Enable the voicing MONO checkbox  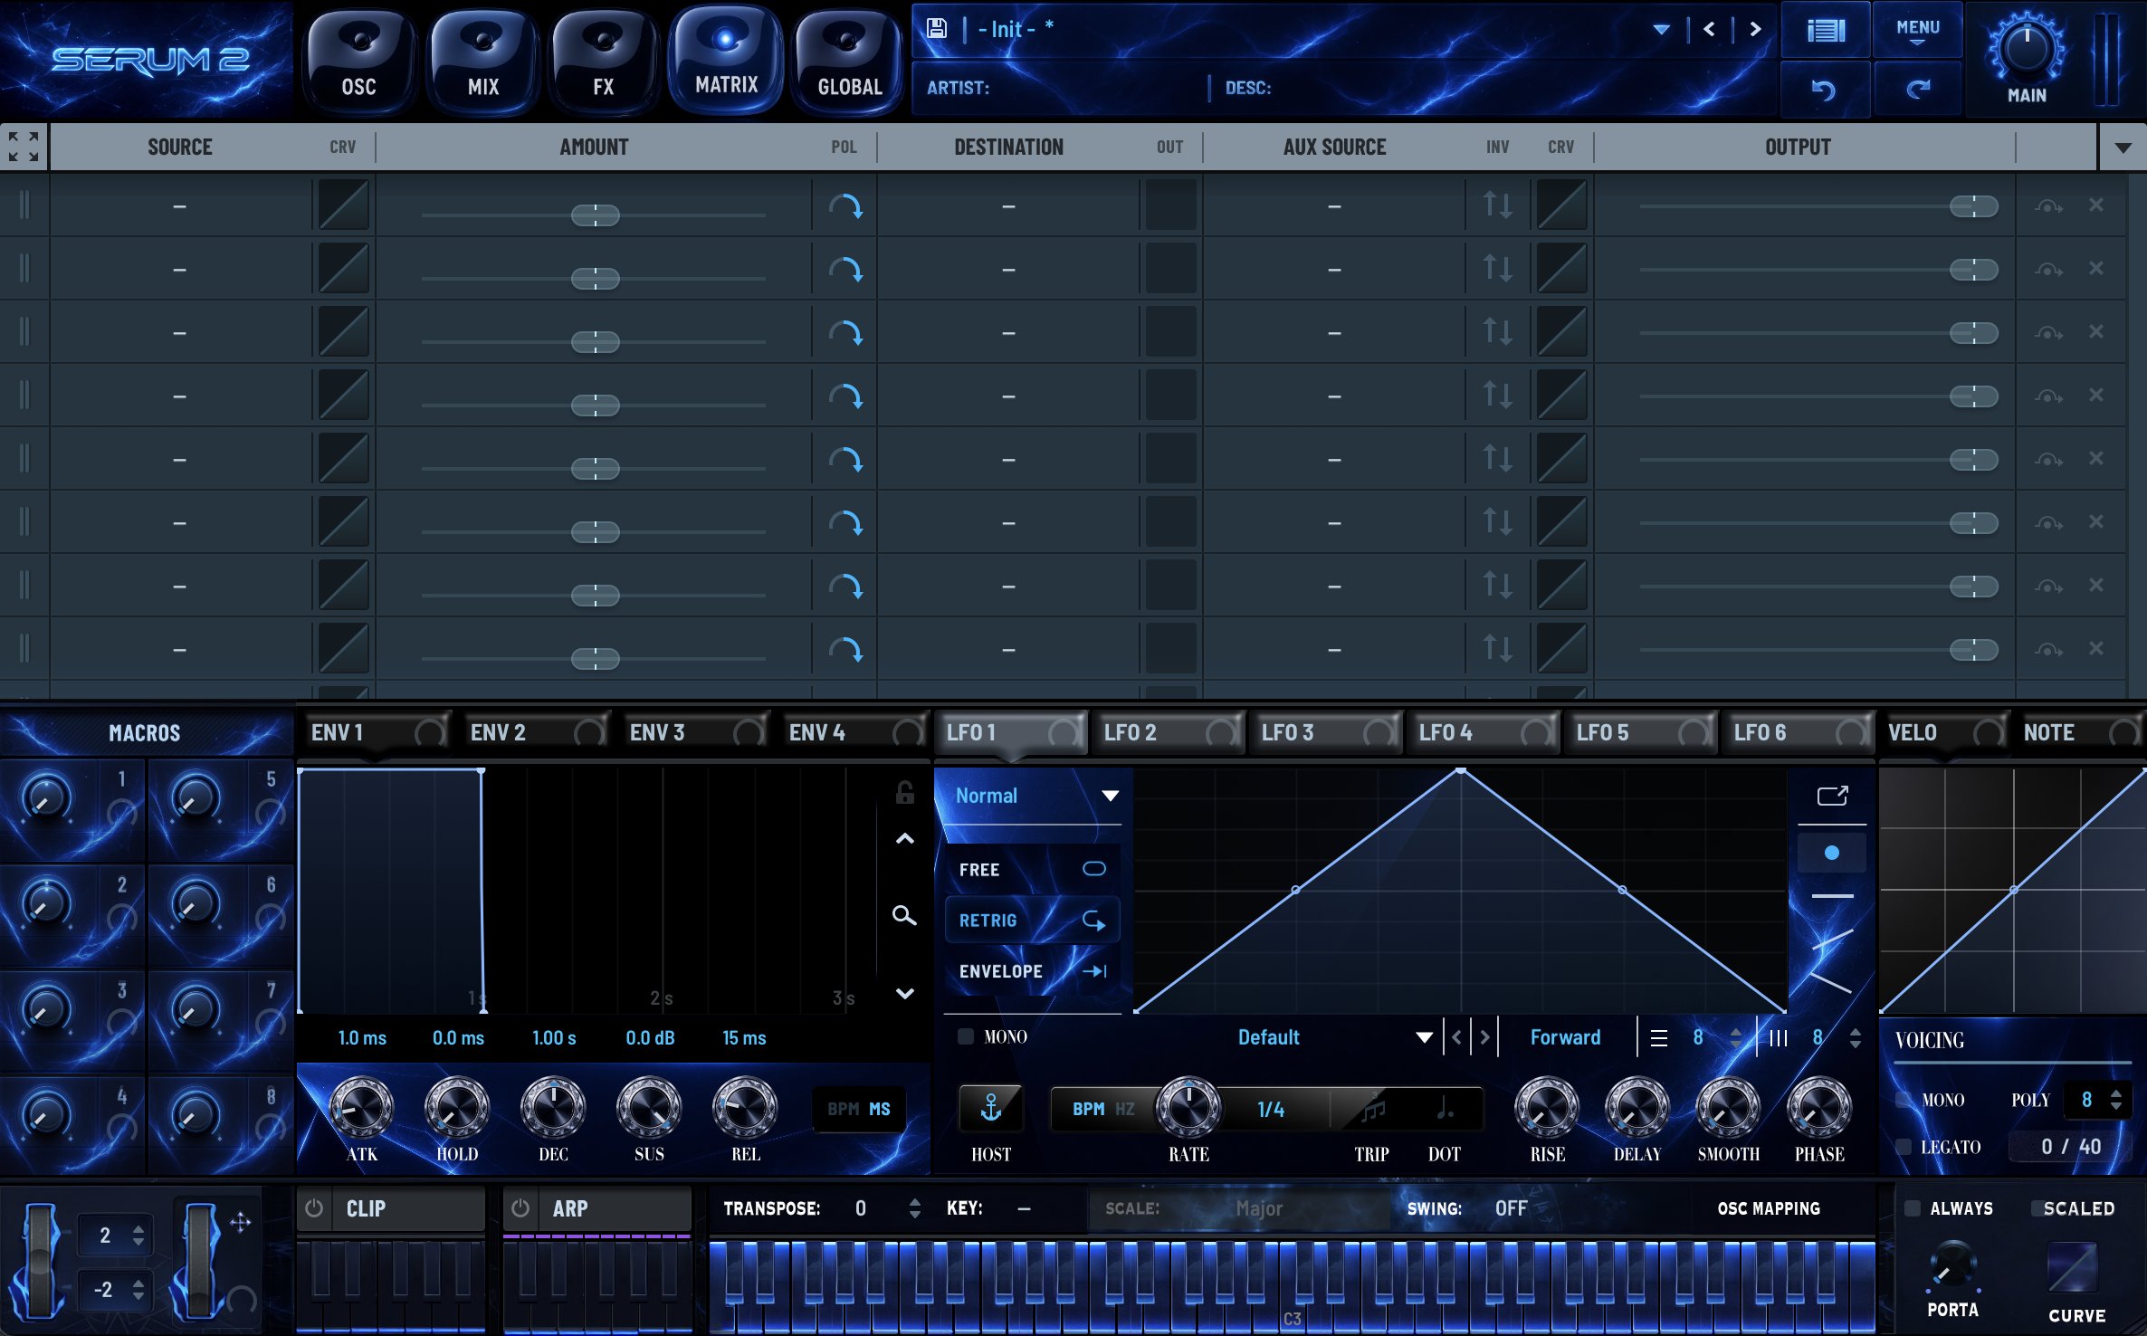click(x=1904, y=1100)
